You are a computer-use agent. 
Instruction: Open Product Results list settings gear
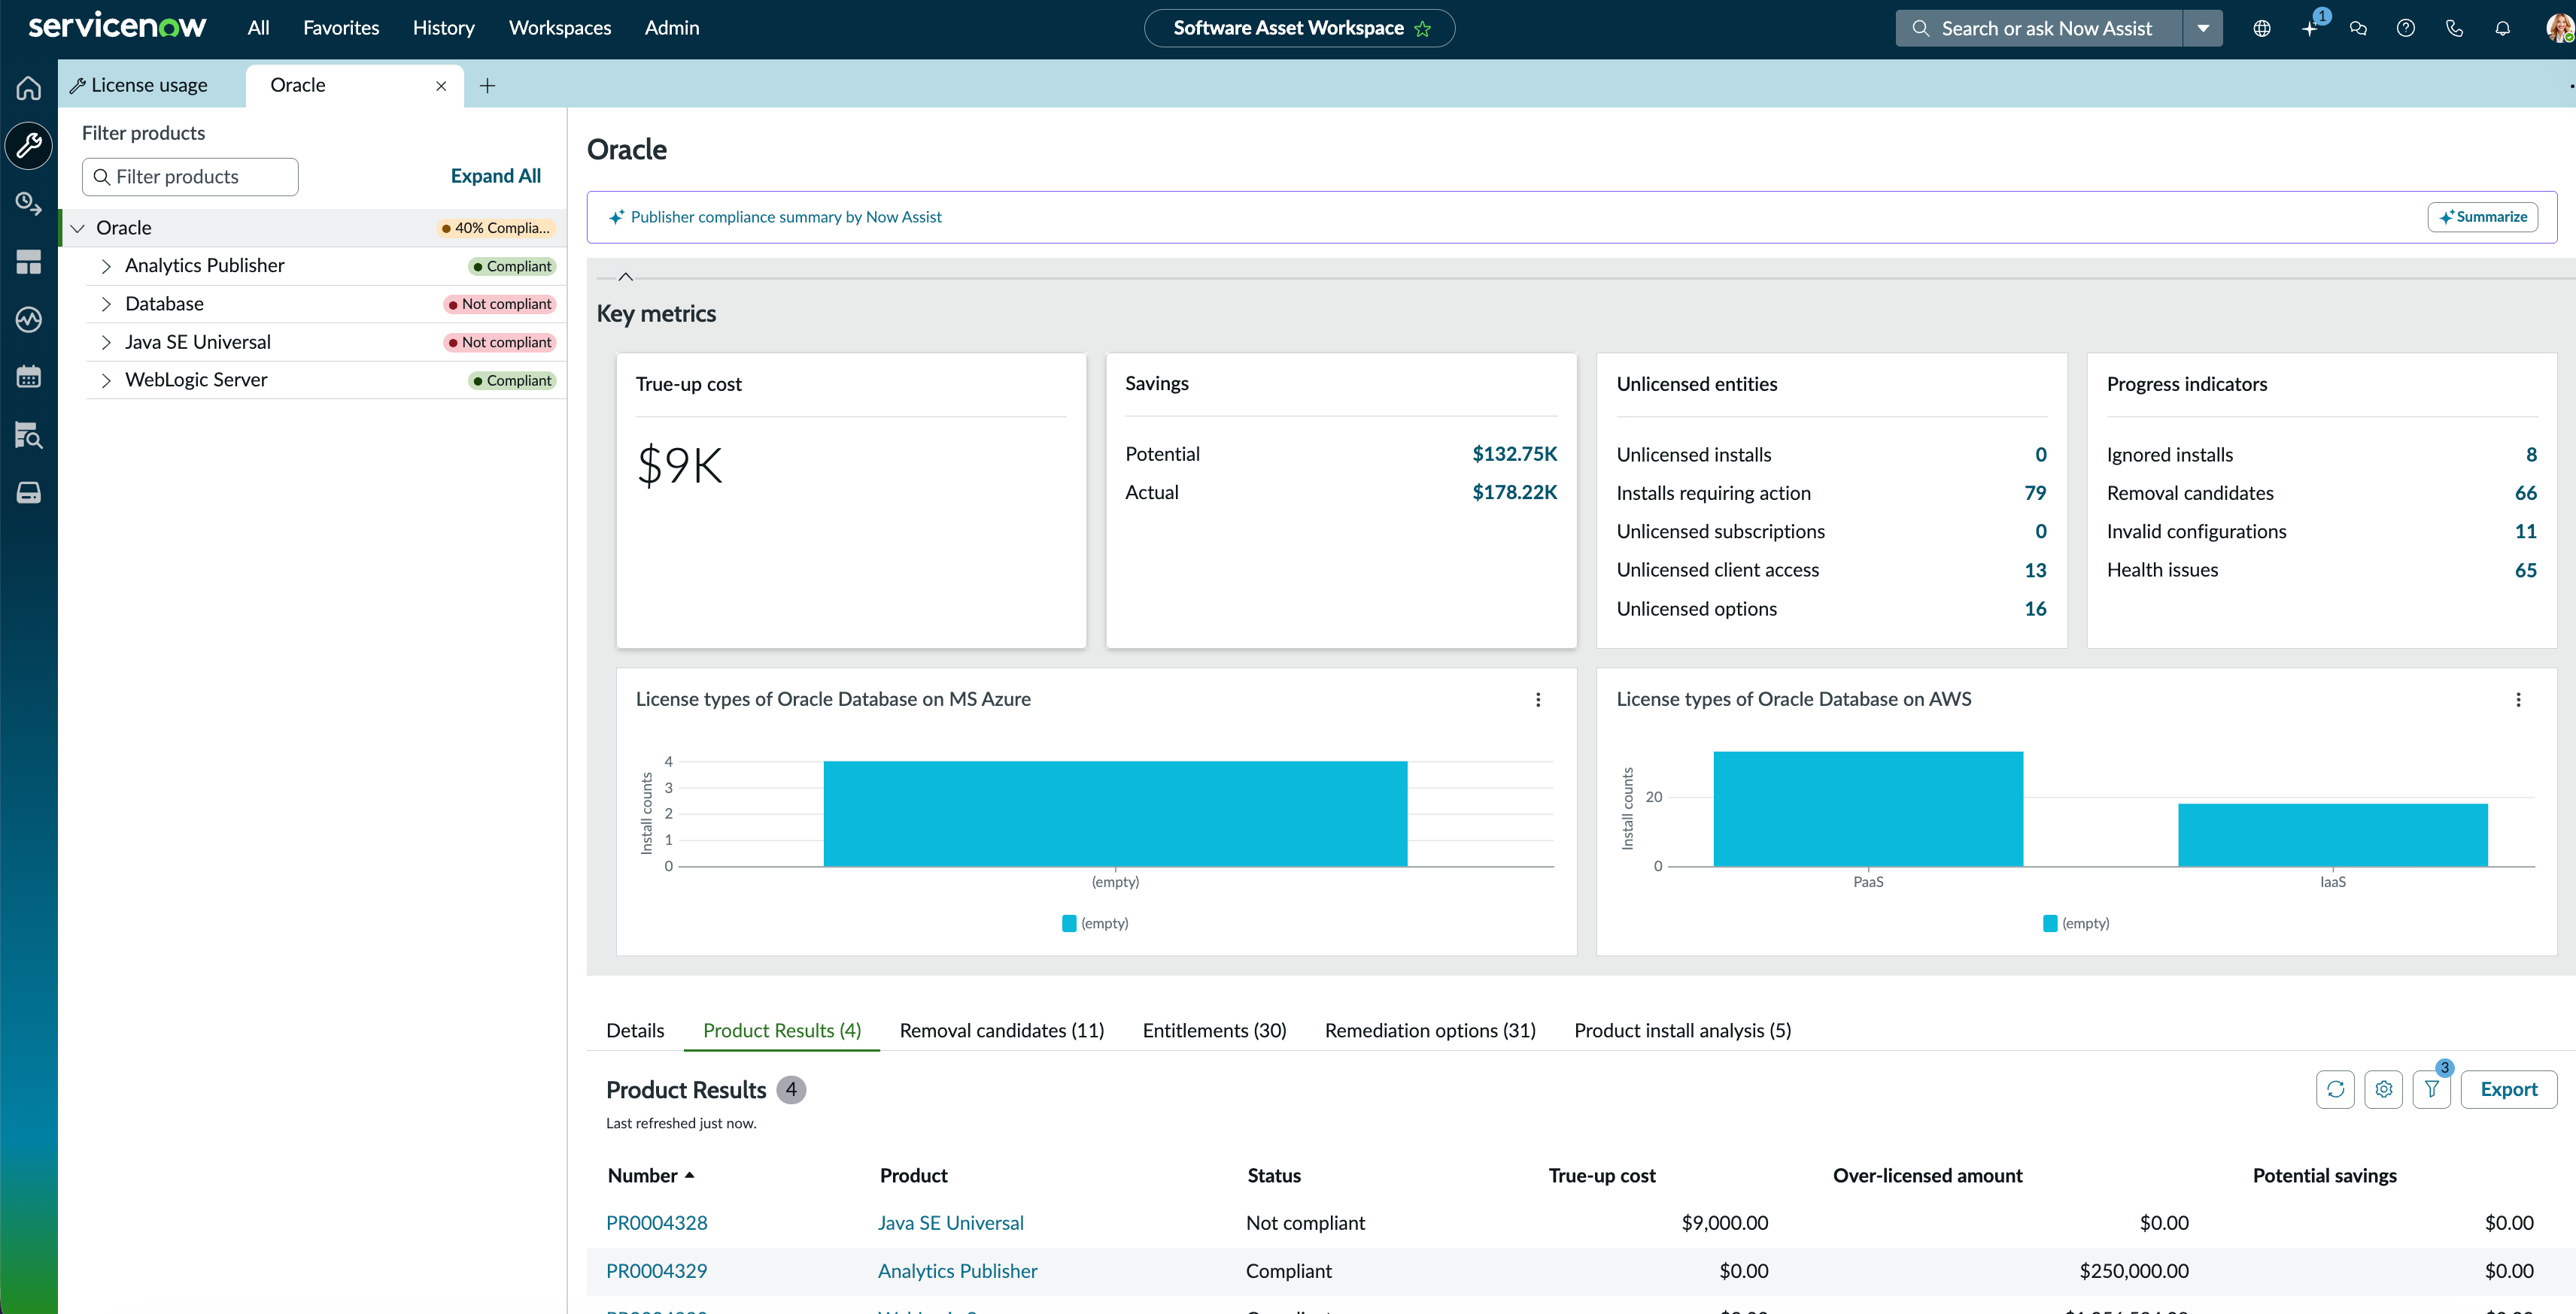click(x=2384, y=1089)
